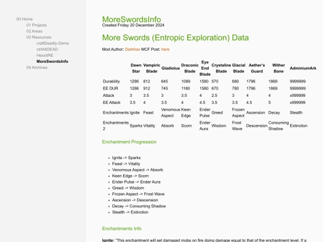Navigate to HexxitRE page
Screen dimensions: 323x242
click(45, 56)
